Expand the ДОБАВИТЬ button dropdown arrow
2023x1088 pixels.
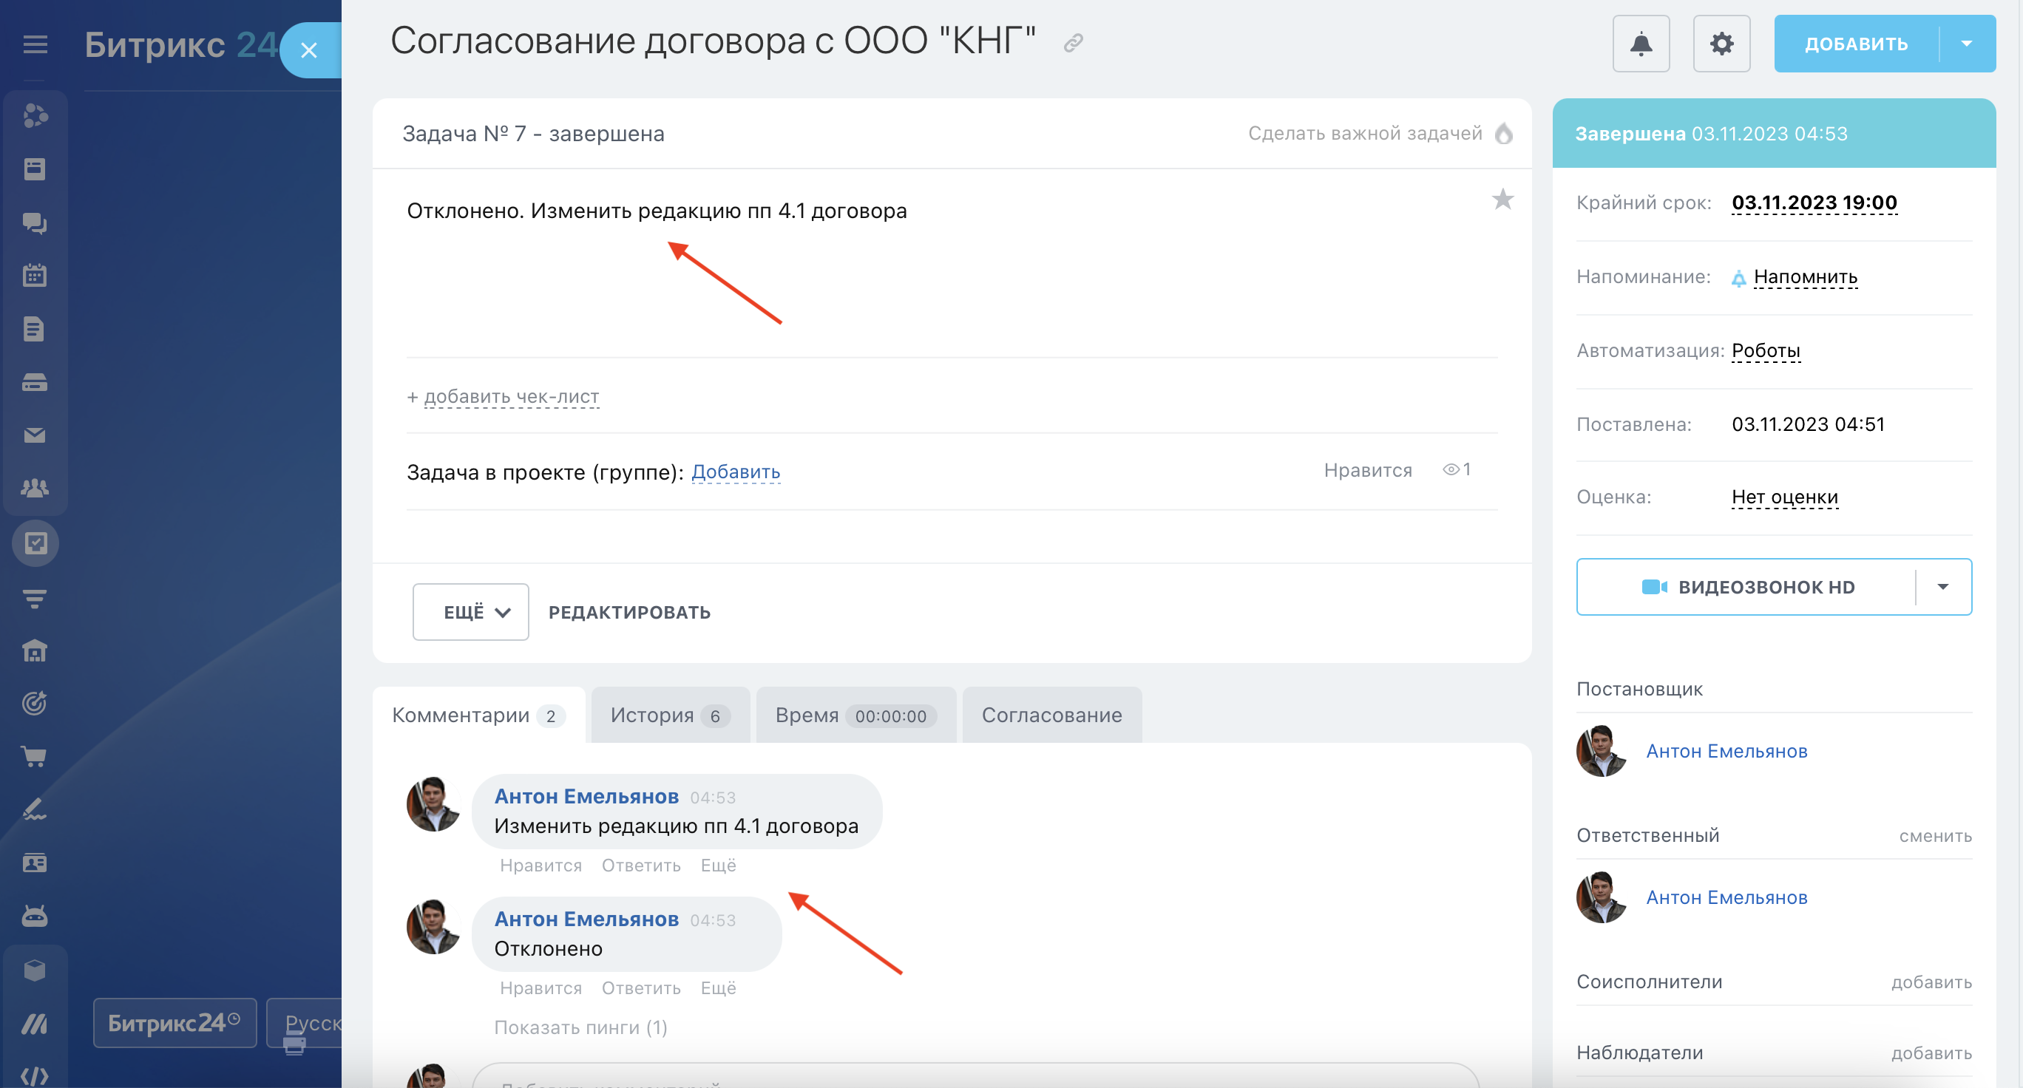(1967, 44)
